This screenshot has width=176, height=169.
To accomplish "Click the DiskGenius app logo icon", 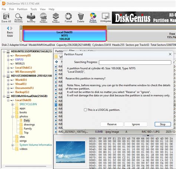I will (x=4, y=3).
